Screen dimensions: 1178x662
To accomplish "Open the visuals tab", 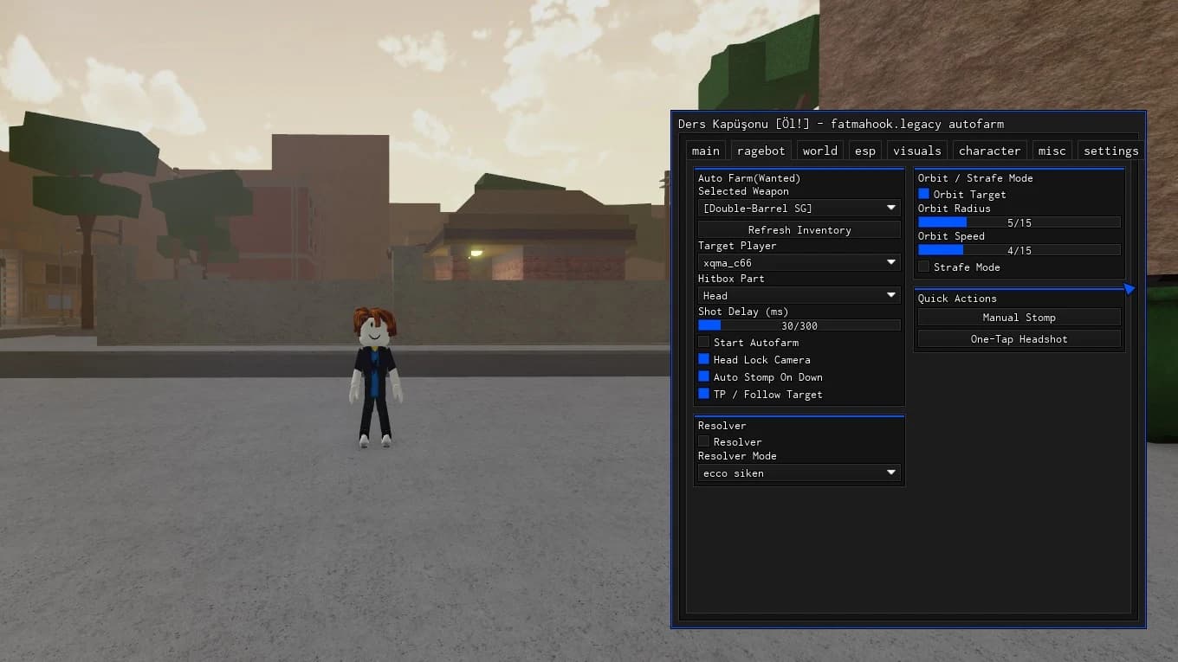I will pyautogui.click(x=916, y=151).
